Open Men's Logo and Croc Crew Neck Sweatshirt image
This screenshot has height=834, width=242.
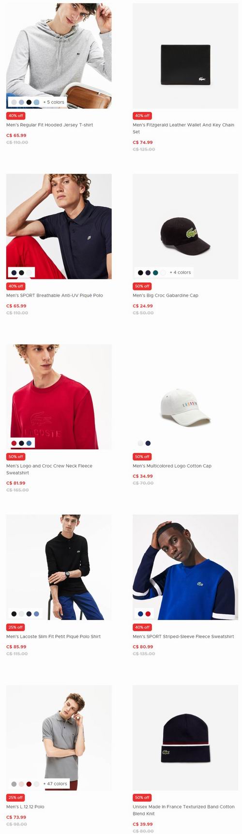click(x=59, y=396)
